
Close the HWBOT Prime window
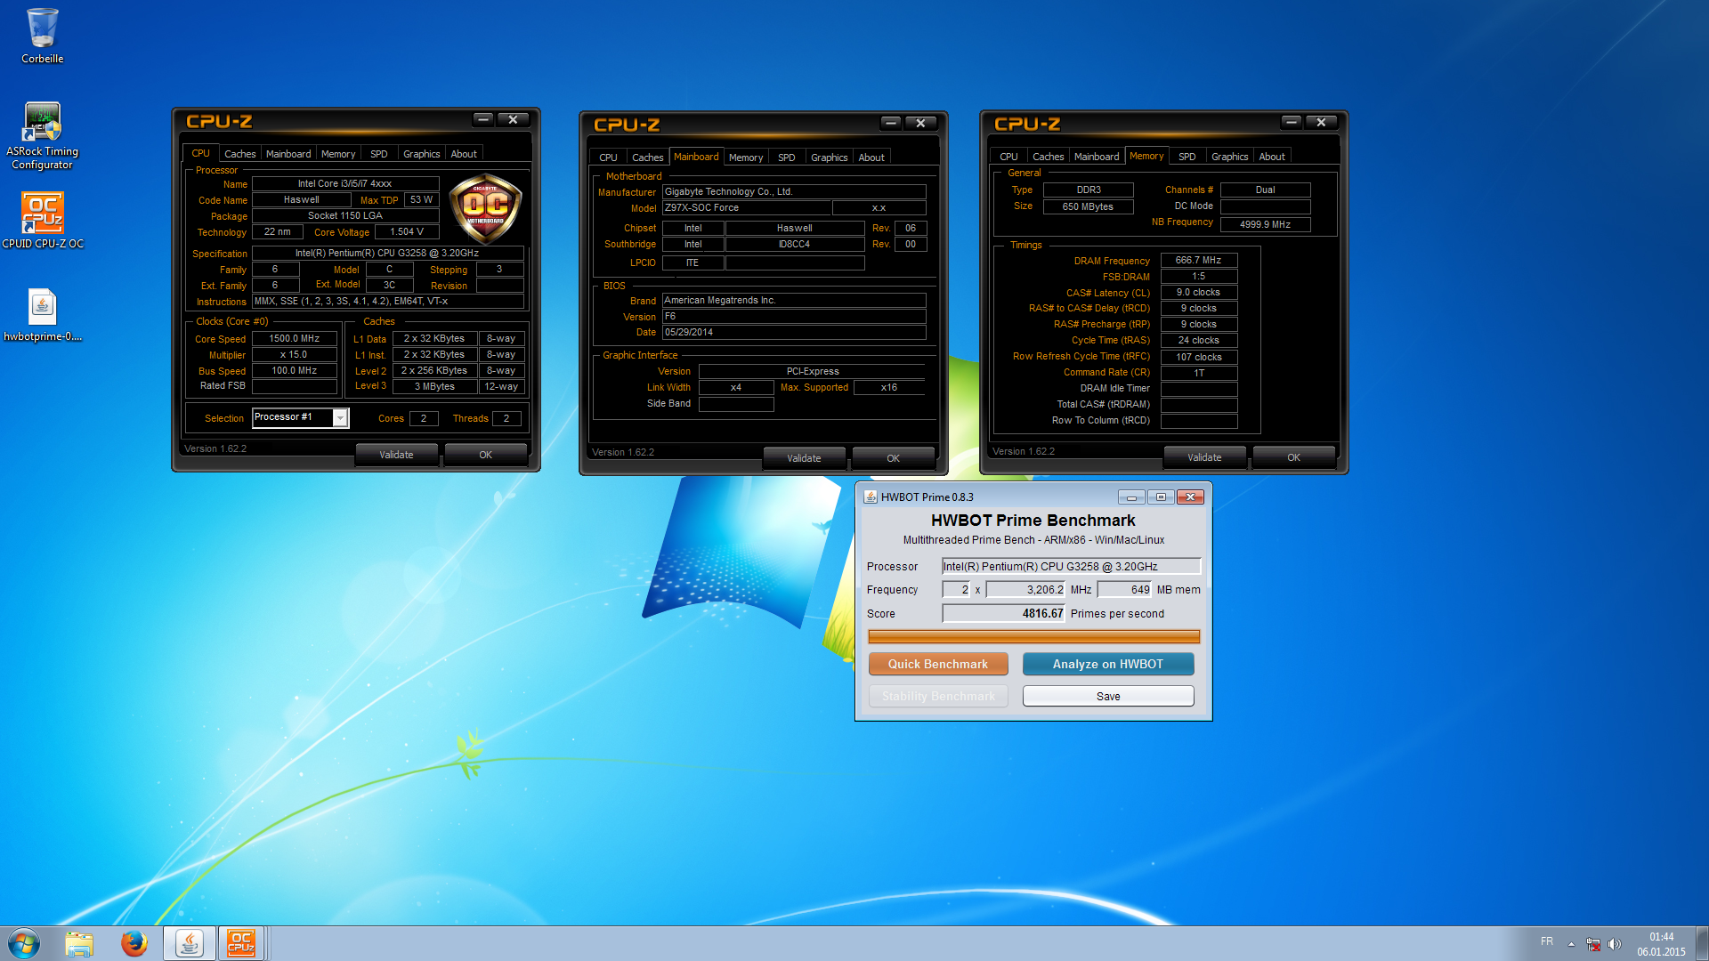pyautogui.click(x=1190, y=497)
